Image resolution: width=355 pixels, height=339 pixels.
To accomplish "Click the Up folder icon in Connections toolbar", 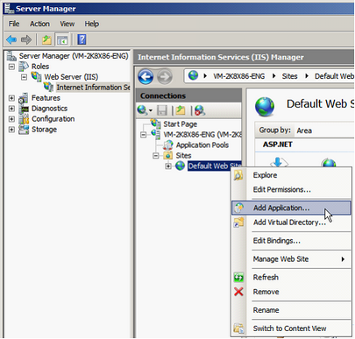I will point(181,110).
